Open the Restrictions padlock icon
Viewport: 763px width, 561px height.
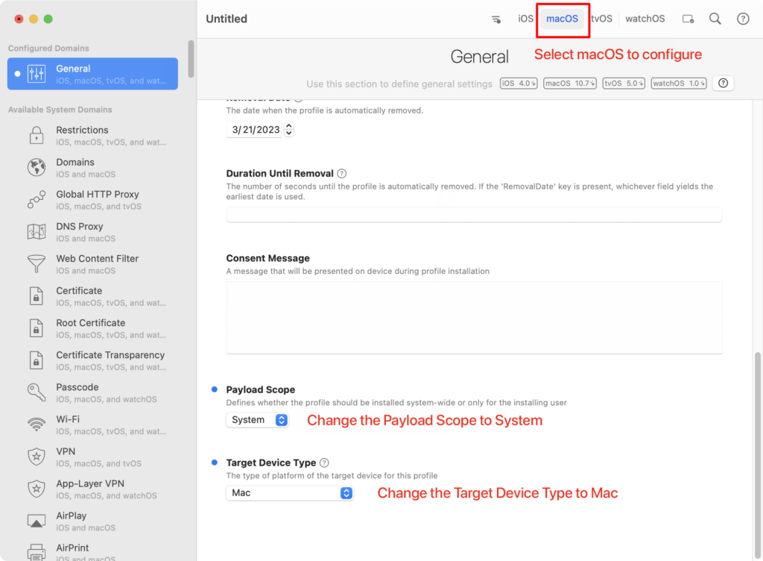click(x=37, y=135)
